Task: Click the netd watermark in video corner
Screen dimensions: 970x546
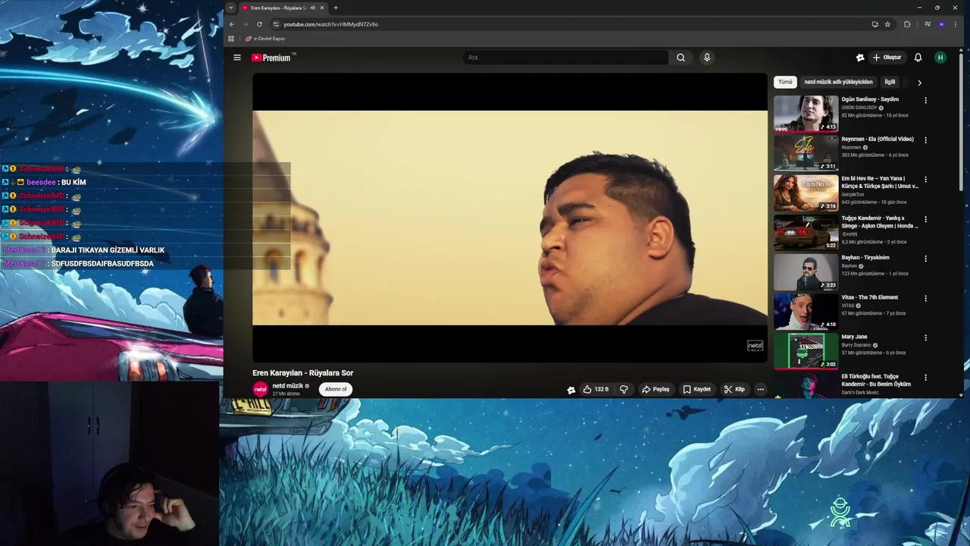Action: [755, 346]
